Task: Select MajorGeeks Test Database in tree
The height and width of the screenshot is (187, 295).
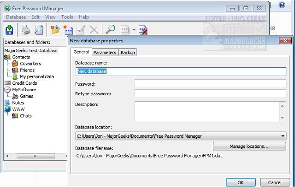Action: [31, 51]
